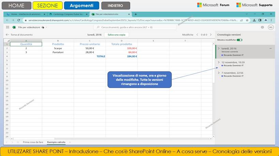Click the horizontal sheet scrollbar
The width and height of the screenshot is (279, 156).
(112, 139)
